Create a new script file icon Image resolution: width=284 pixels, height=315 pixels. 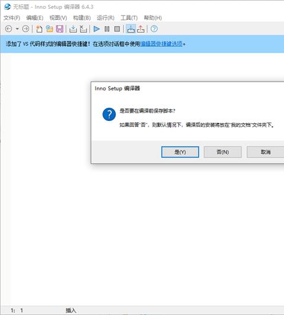39,29
